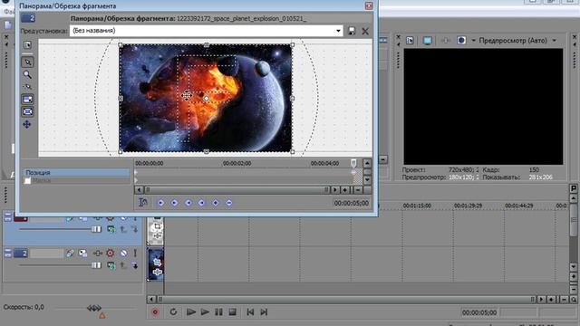Click the track 2 number badge

[x=21, y=254]
